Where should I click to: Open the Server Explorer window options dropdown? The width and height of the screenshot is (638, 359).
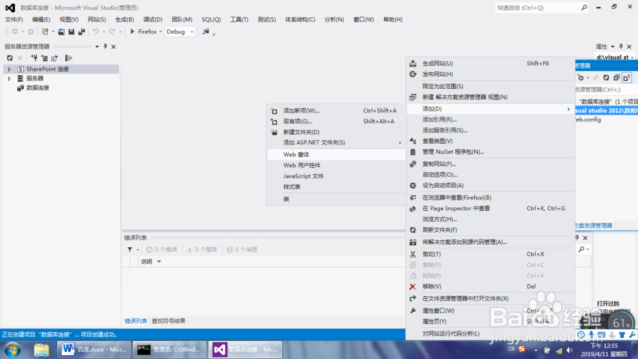[x=97, y=47]
